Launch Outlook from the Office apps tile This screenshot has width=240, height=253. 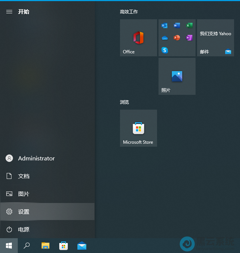click(x=165, y=26)
